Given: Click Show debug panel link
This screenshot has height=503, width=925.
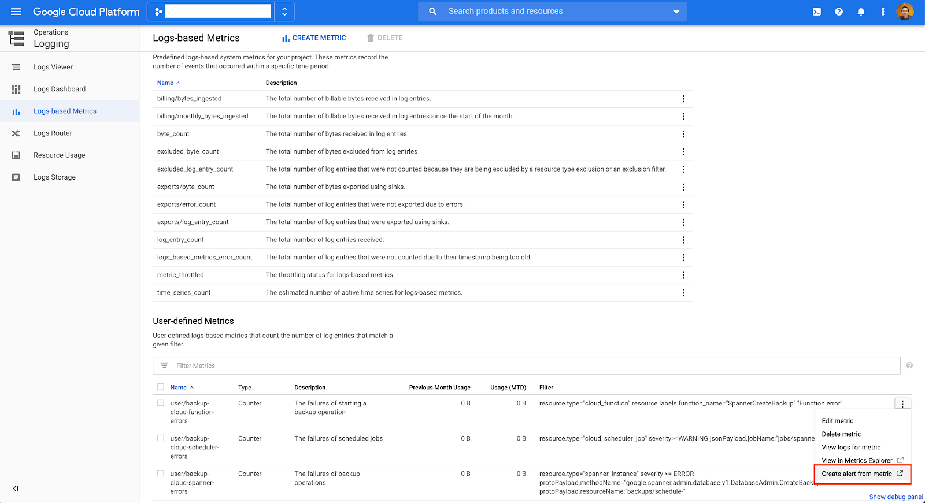Looking at the screenshot, I should (896, 497).
